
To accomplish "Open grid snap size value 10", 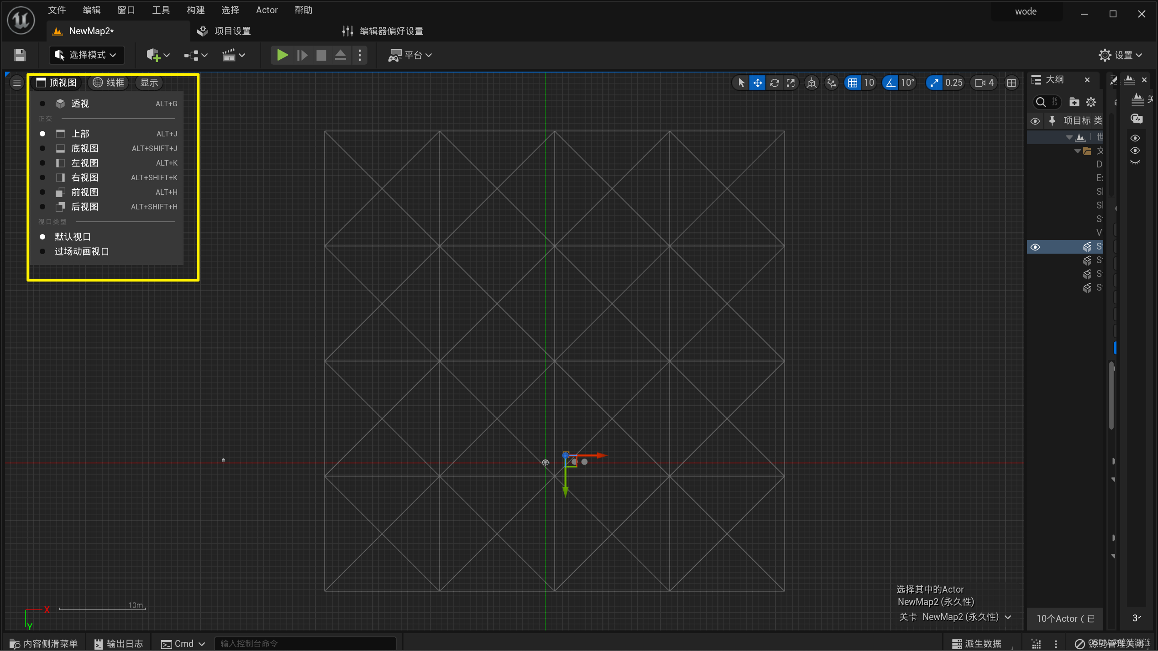I will [869, 83].
